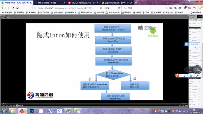Focus the study.163.com address bar
Screen dimensions: 203x114
[66, 8]
